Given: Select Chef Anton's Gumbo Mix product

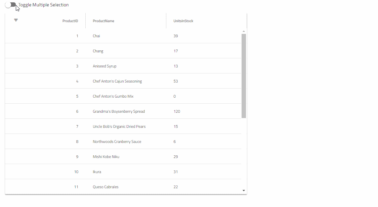Looking at the screenshot, I should tap(113, 96).
